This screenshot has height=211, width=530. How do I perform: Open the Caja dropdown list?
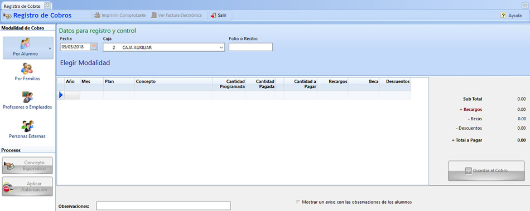(221, 47)
